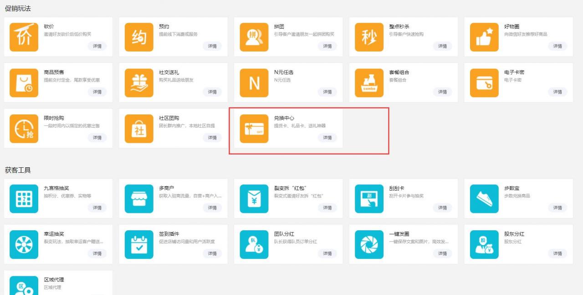This screenshot has width=583, height=295.
Task: Choose the 整点秒杀 flash sale icon
Action: click(x=369, y=37)
